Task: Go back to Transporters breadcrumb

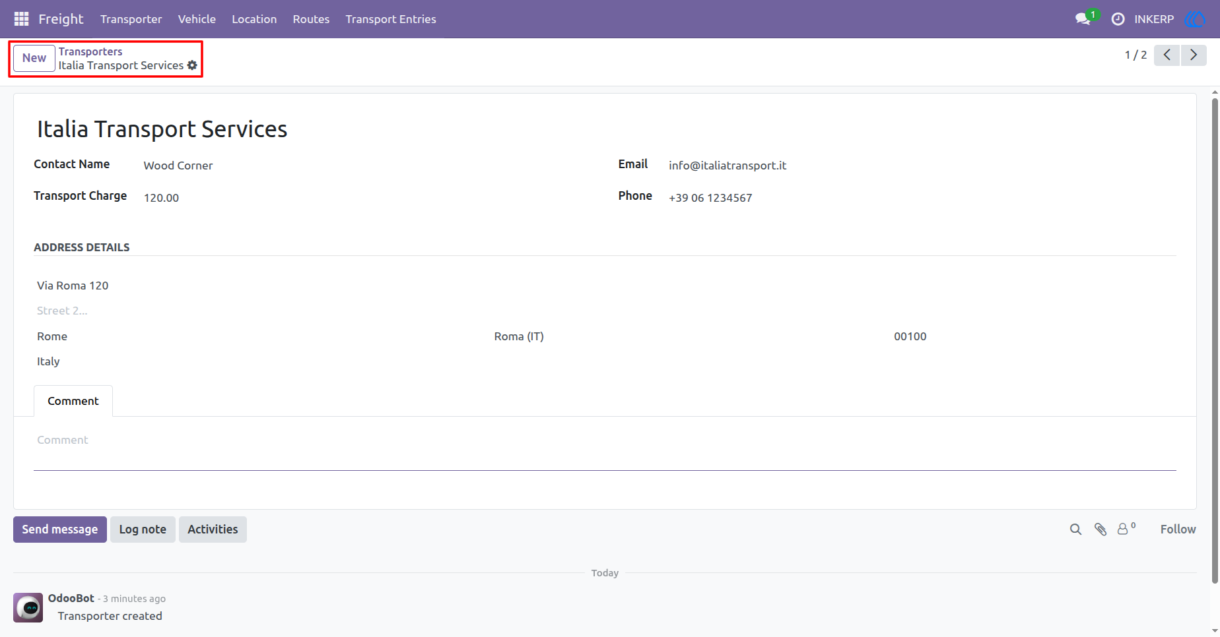Action: [90, 51]
